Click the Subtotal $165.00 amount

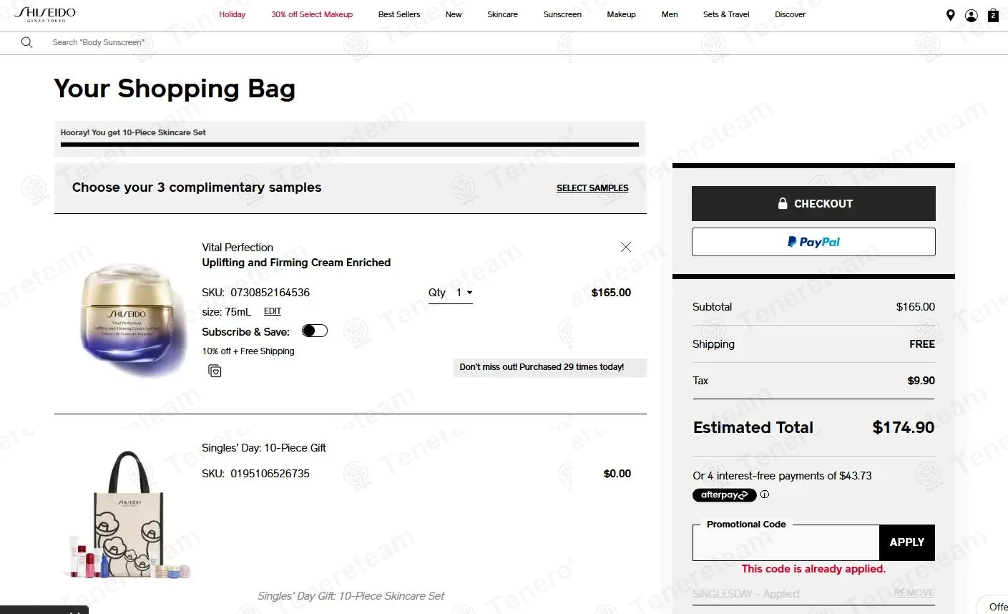(916, 307)
